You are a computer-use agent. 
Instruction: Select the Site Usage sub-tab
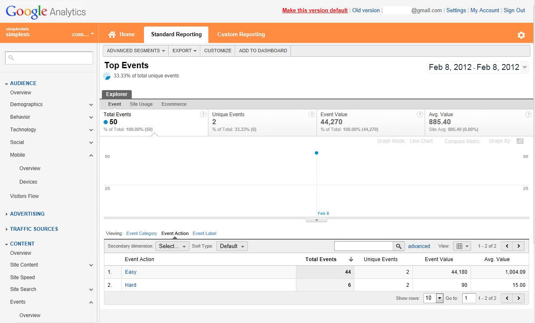(141, 104)
